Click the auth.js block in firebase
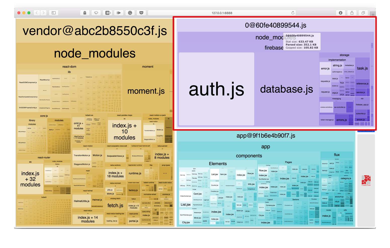The image size is (390, 248). pos(216,89)
